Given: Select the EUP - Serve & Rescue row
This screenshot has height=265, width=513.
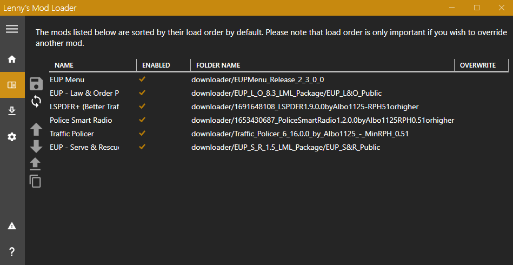Looking at the screenshot, I should 84,147.
